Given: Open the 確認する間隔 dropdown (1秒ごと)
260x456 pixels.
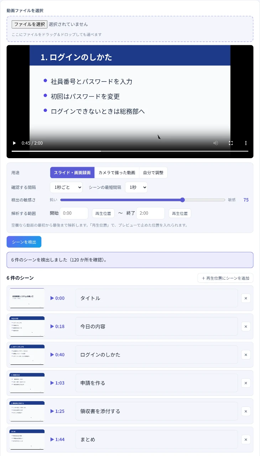Looking at the screenshot, I should tap(66, 187).
